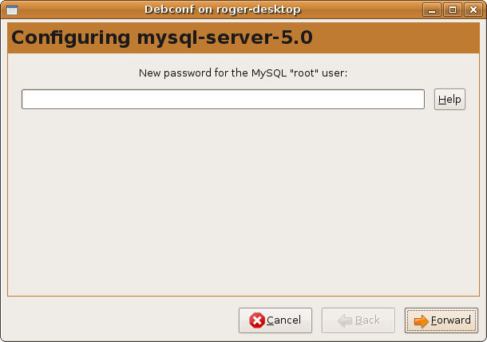Open the window menu icon in title bar
This screenshot has height=342, width=487.
(11, 10)
